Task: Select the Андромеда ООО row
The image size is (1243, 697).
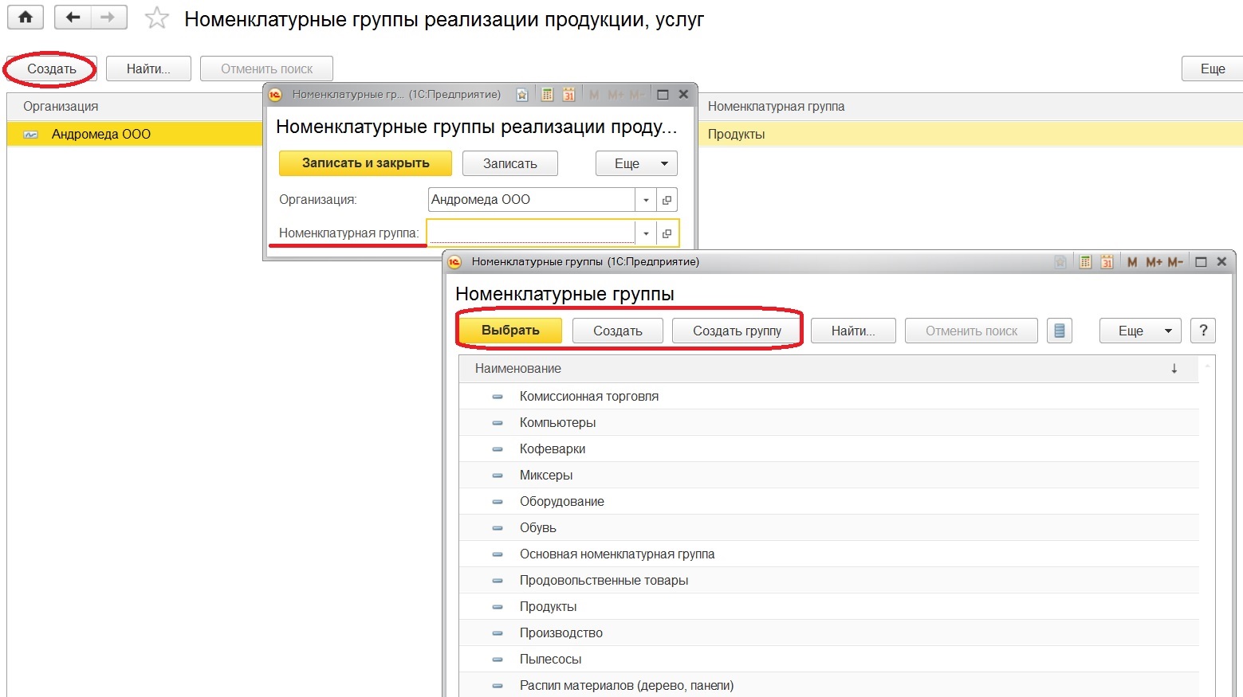Action: 135,134
